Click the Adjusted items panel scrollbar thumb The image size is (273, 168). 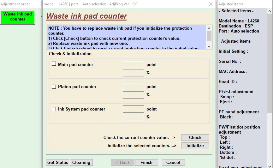click(270, 63)
